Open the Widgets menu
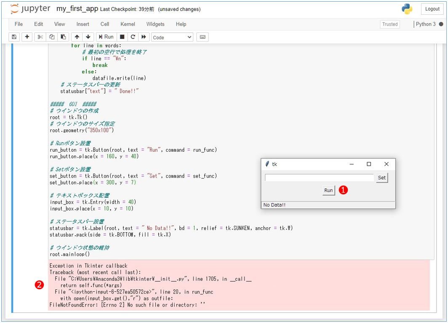 (155, 24)
